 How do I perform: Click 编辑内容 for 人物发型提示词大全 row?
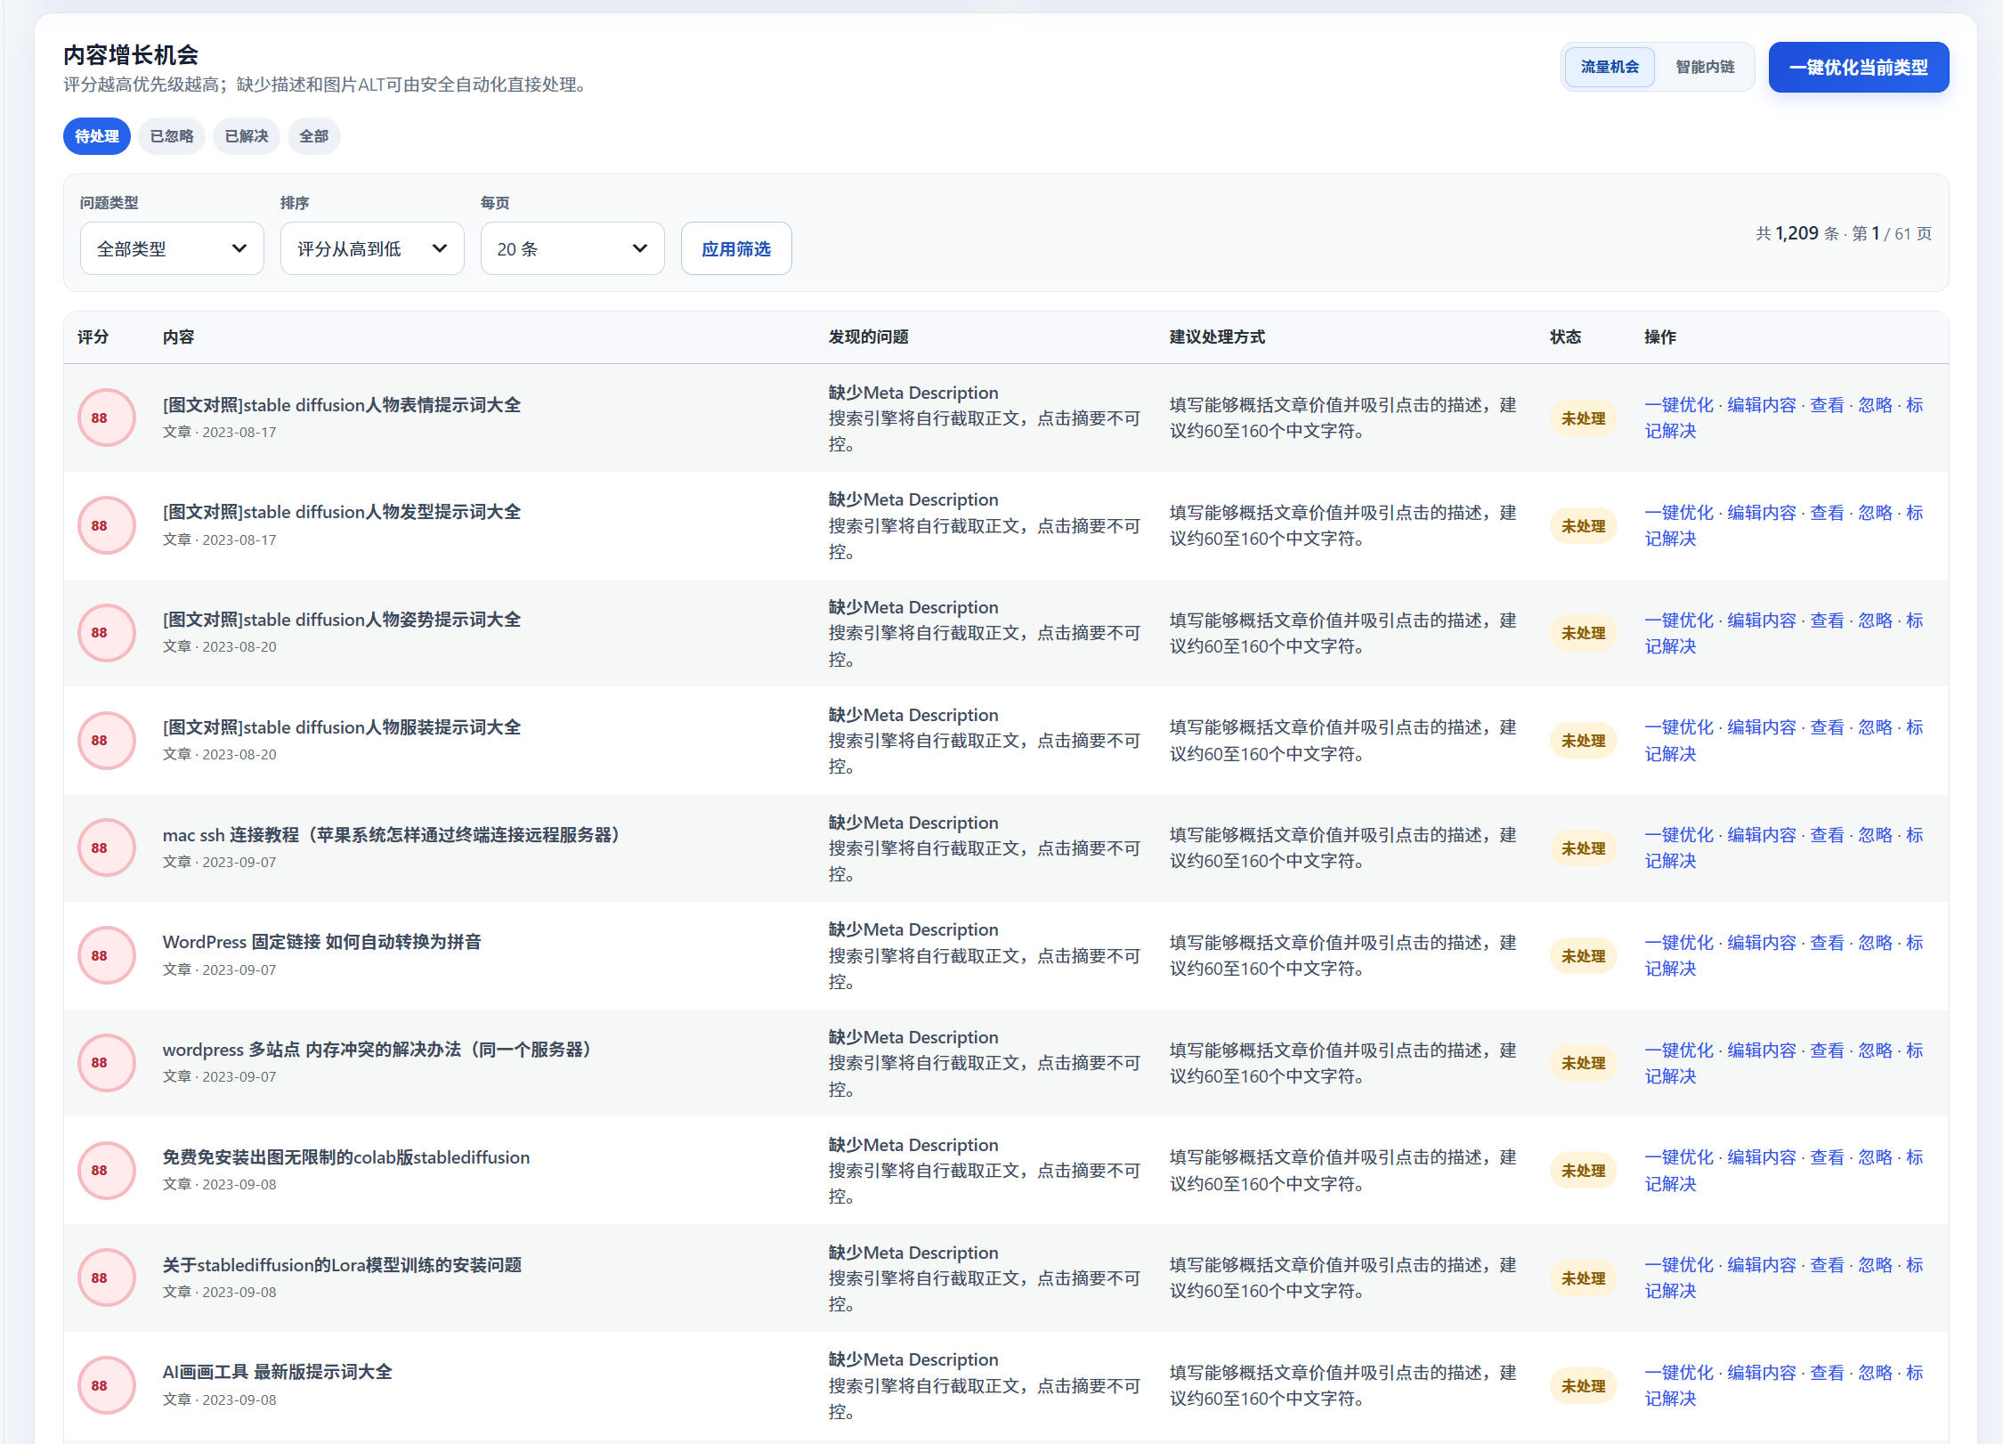[1762, 513]
